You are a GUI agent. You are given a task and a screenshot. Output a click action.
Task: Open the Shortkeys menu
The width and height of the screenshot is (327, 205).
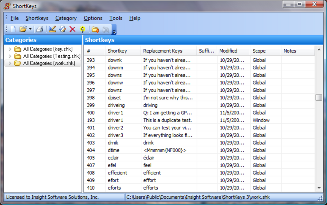point(37,18)
